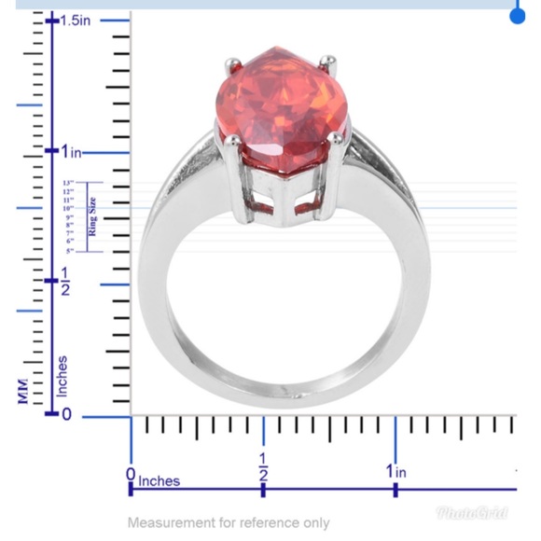The width and height of the screenshot is (541, 541).
Task: Click the vertical 'Inches' label
Action: [62, 377]
